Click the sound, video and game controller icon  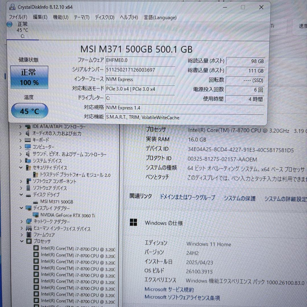(x=28, y=154)
